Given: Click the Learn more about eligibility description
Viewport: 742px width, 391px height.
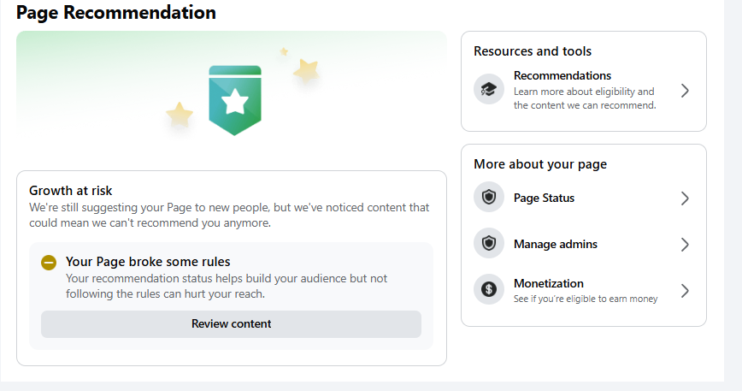Looking at the screenshot, I should pos(585,98).
